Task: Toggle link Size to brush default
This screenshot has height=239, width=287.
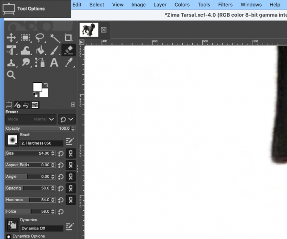Action: [x=71, y=153]
